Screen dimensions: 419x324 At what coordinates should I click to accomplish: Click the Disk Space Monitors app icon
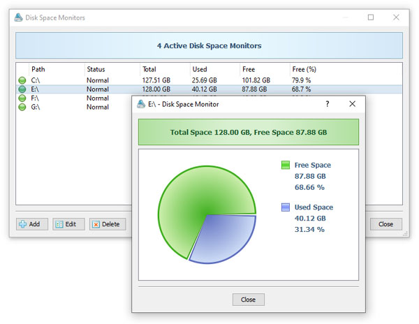pyautogui.click(x=18, y=17)
